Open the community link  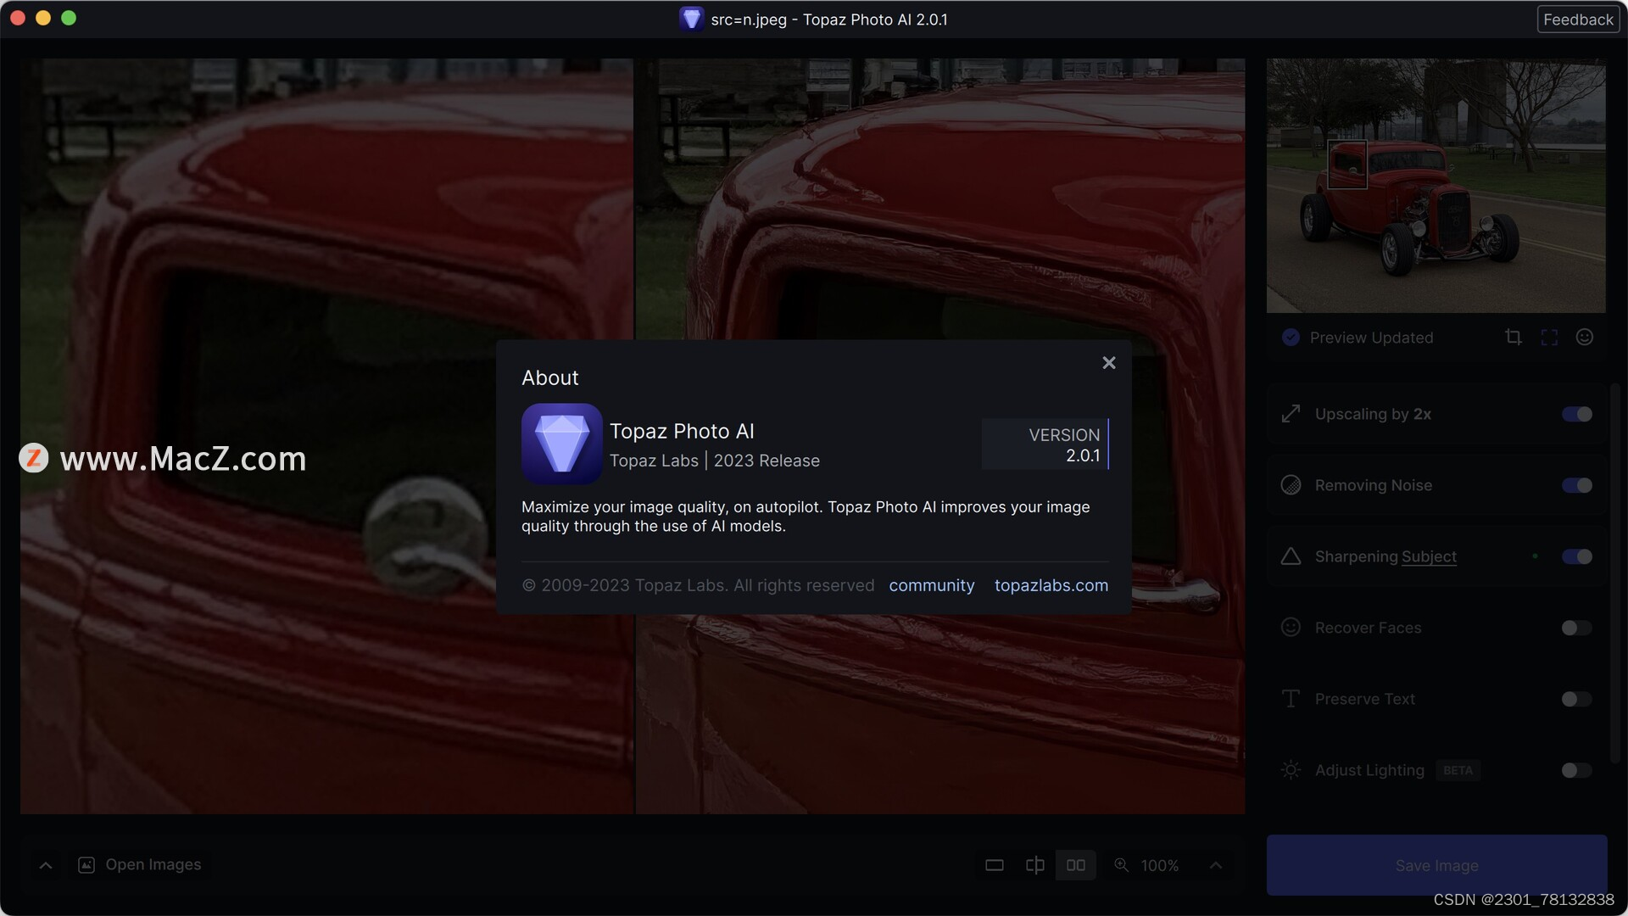[931, 585]
